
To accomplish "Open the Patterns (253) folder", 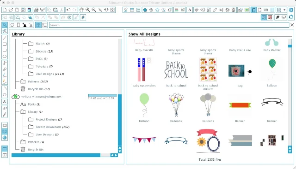I will point(38,82).
